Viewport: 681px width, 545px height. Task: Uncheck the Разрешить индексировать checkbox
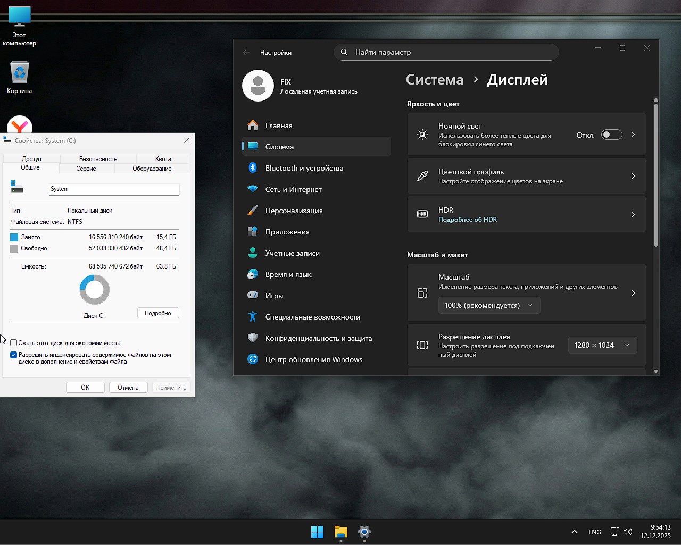point(14,355)
